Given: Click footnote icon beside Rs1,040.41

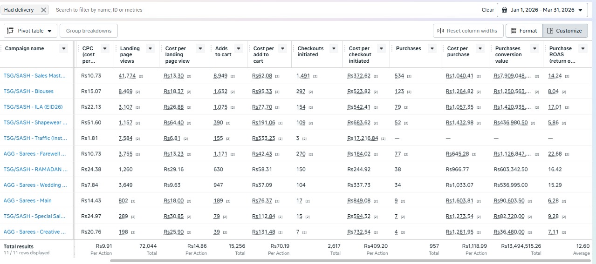Looking at the screenshot, I should 479,76.
